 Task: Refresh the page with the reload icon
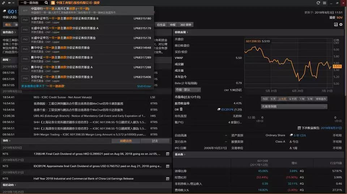tap(318, 3)
